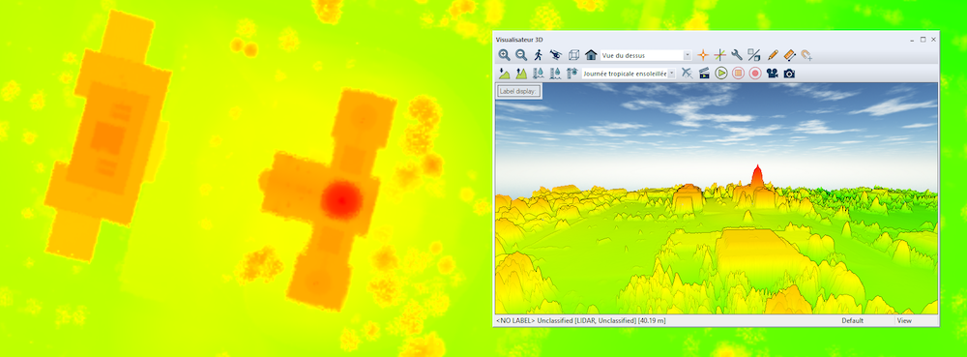The image size is (967, 357).
Task: Increase vertical exaggeration mountain icon
Action: coord(521,74)
